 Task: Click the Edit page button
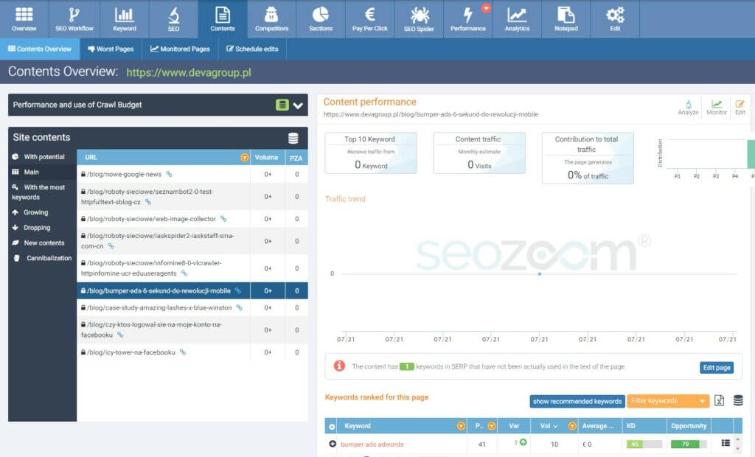pos(716,367)
